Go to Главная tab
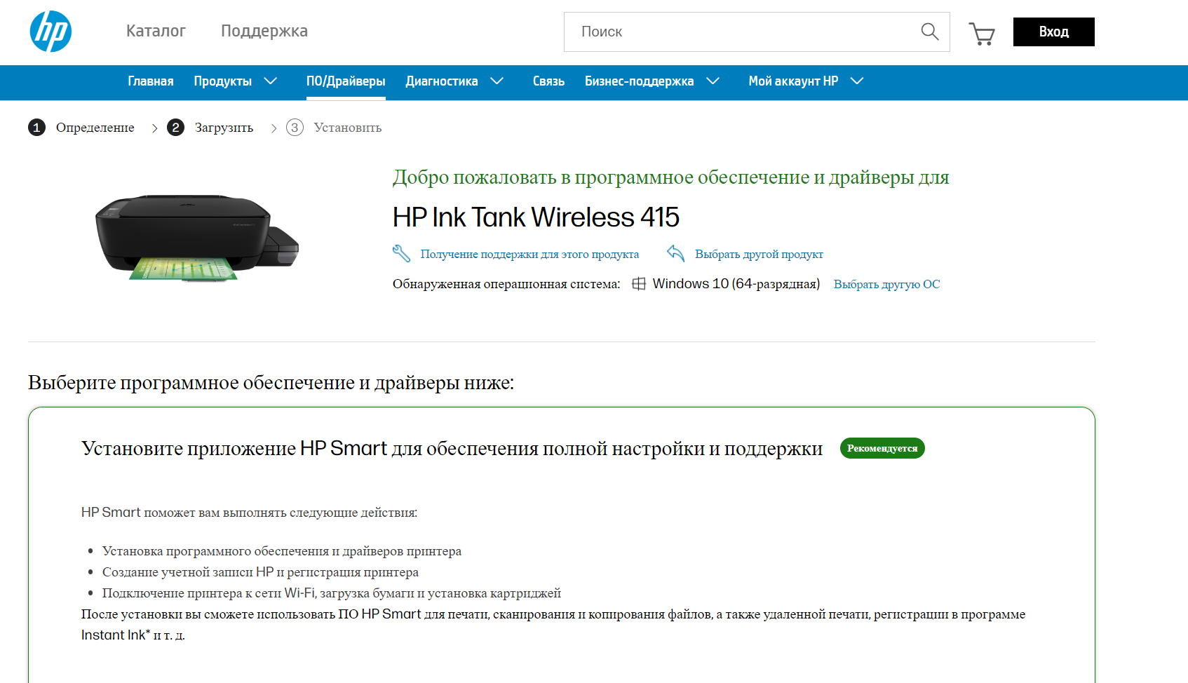 point(151,81)
